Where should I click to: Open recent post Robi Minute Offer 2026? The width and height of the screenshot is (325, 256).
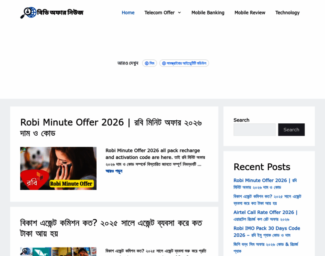[x=265, y=183]
